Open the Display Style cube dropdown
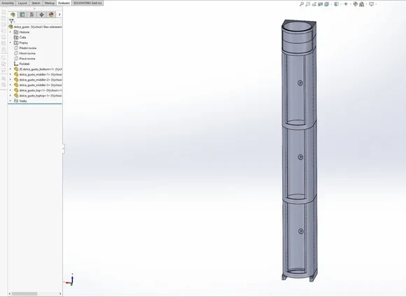Viewport: 406px width, 297px height. click(x=336, y=4)
